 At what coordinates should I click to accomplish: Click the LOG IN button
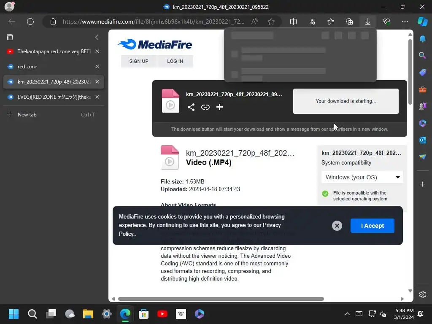pos(175,61)
